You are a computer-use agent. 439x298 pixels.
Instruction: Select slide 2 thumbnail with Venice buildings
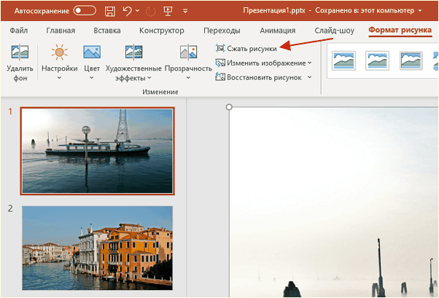click(98, 248)
